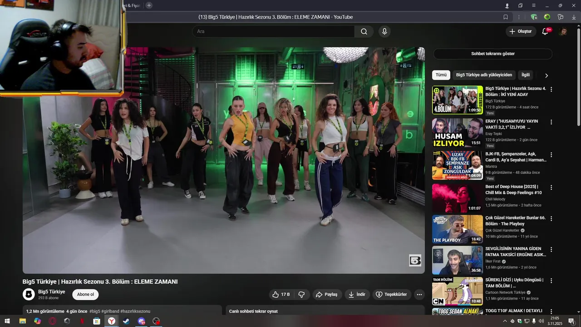Click the Abone ol subscribe button
Viewport: 581px width, 327px height.
pyautogui.click(x=85, y=294)
